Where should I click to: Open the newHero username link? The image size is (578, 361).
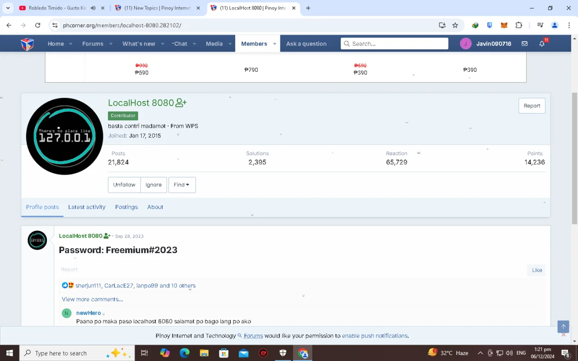[89, 313]
